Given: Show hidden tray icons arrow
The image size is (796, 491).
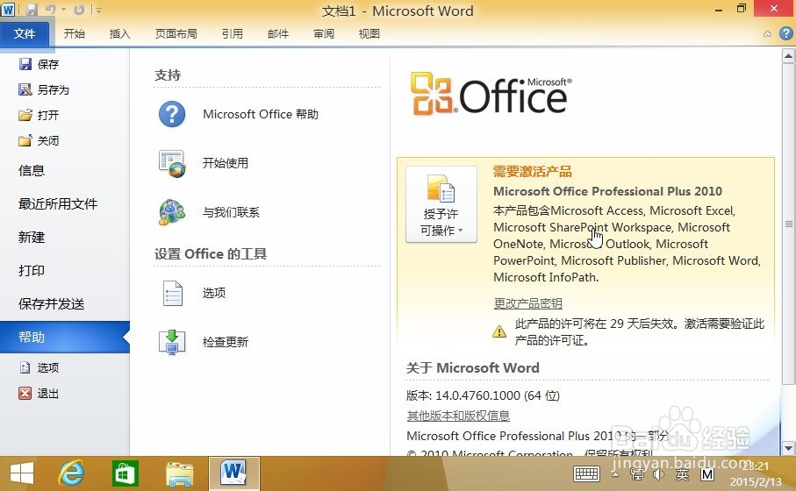Looking at the screenshot, I should [x=615, y=474].
